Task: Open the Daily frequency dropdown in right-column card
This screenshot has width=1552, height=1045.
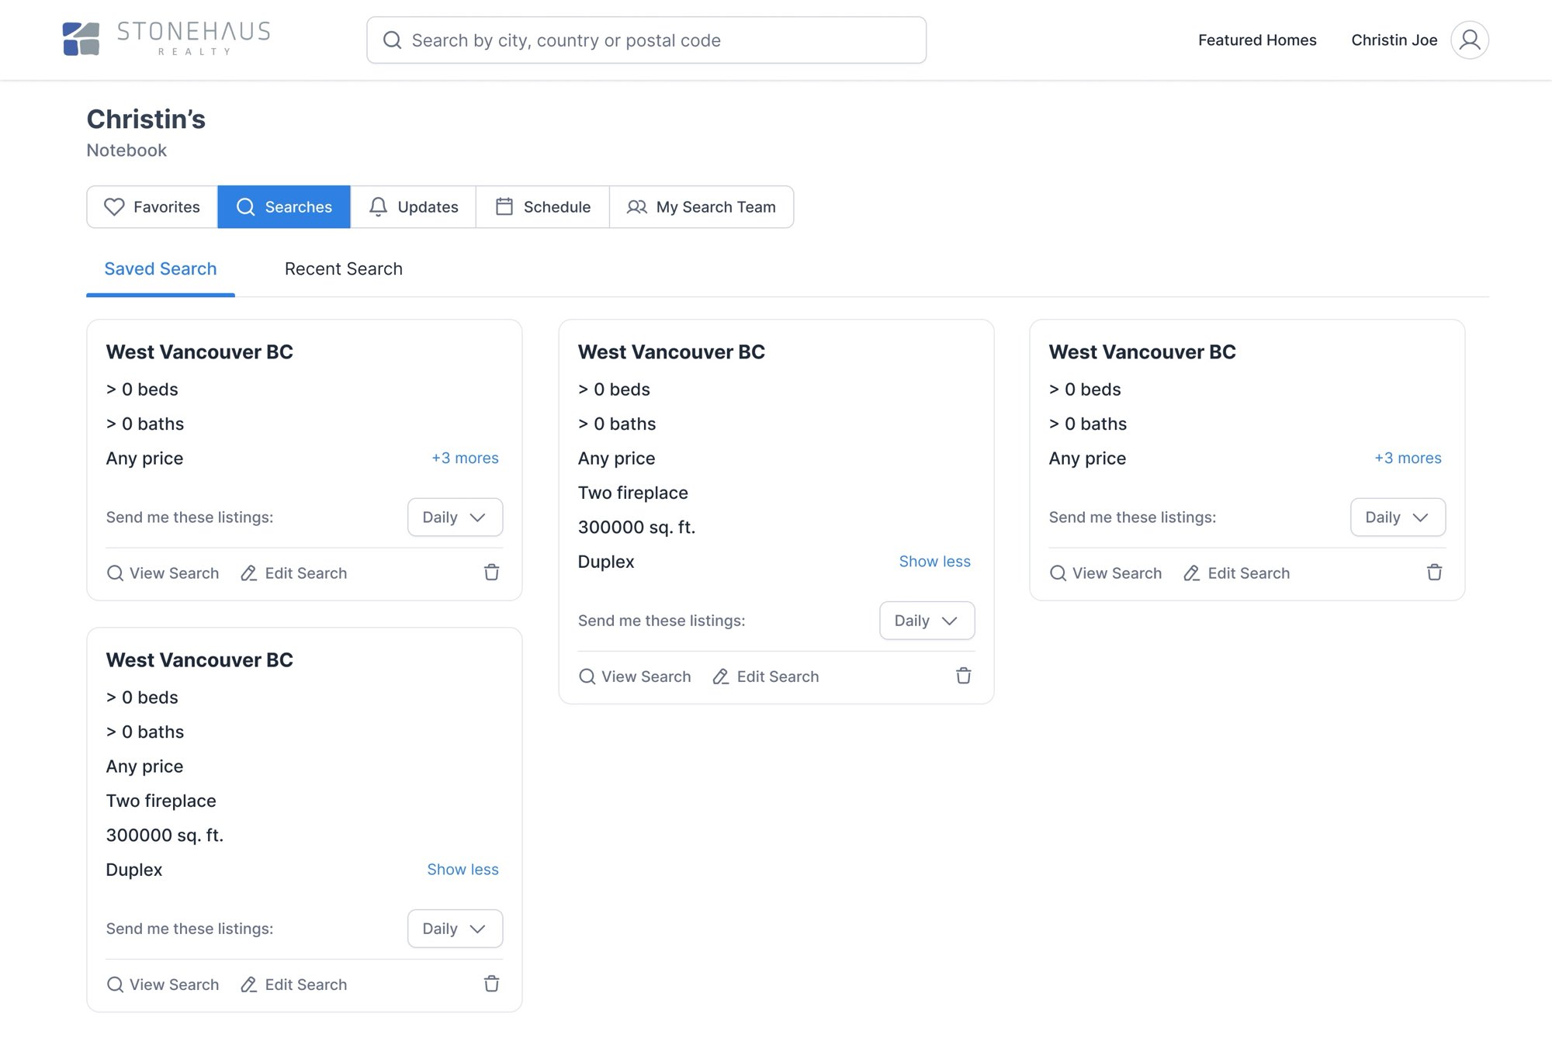Action: tap(1398, 517)
